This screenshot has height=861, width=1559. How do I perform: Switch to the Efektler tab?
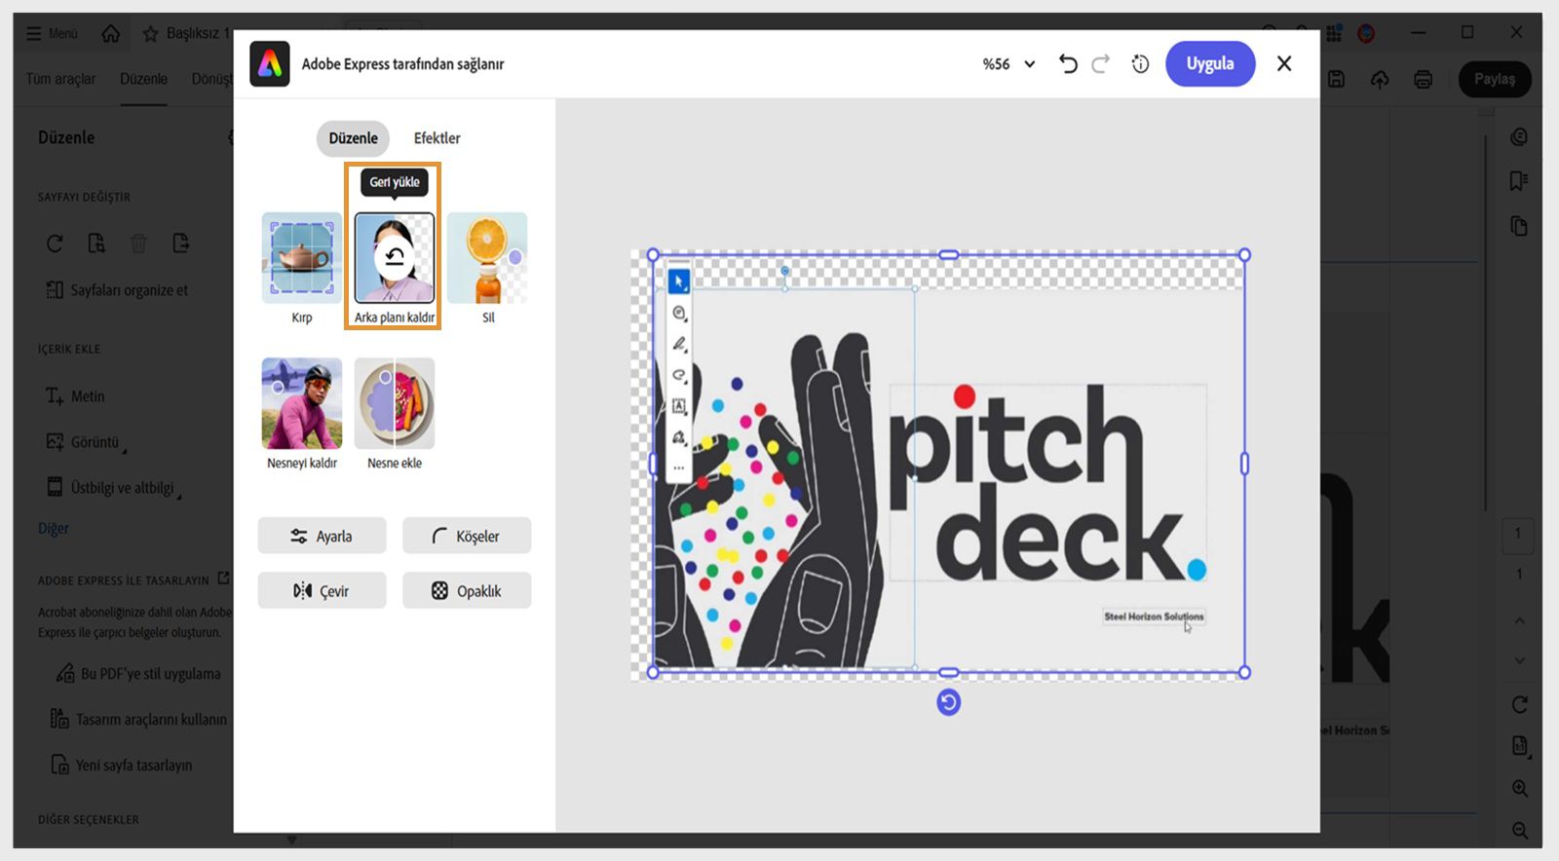click(x=437, y=138)
